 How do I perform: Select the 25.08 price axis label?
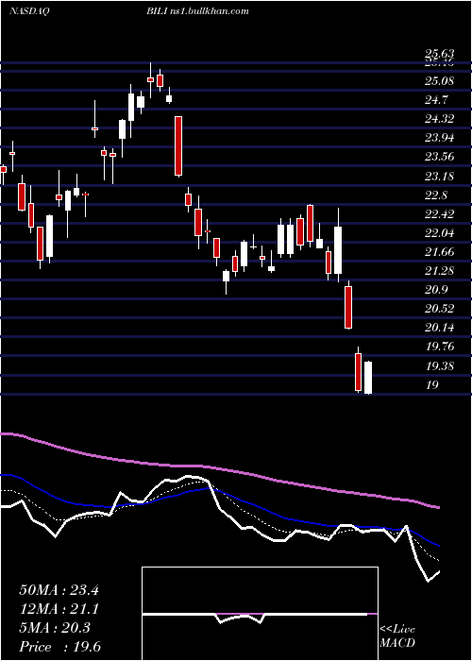pyautogui.click(x=440, y=80)
